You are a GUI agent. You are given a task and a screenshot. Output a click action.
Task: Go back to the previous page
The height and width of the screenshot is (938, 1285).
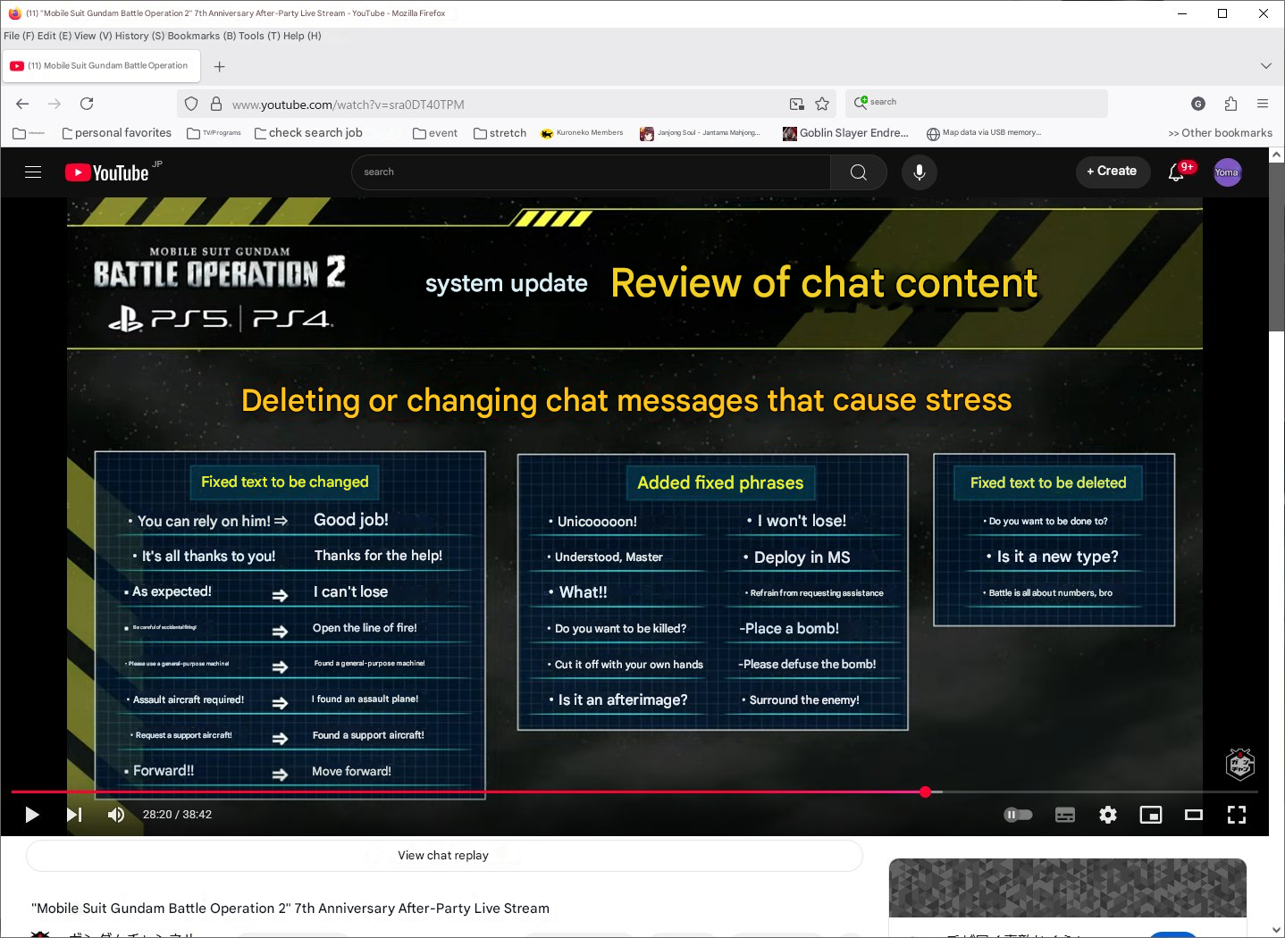click(23, 104)
